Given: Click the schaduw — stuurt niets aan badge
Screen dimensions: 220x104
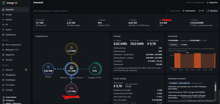Looking at the screenshot, I should 179,83.
